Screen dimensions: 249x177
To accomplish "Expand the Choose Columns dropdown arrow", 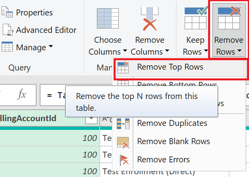I will [x=125, y=51].
